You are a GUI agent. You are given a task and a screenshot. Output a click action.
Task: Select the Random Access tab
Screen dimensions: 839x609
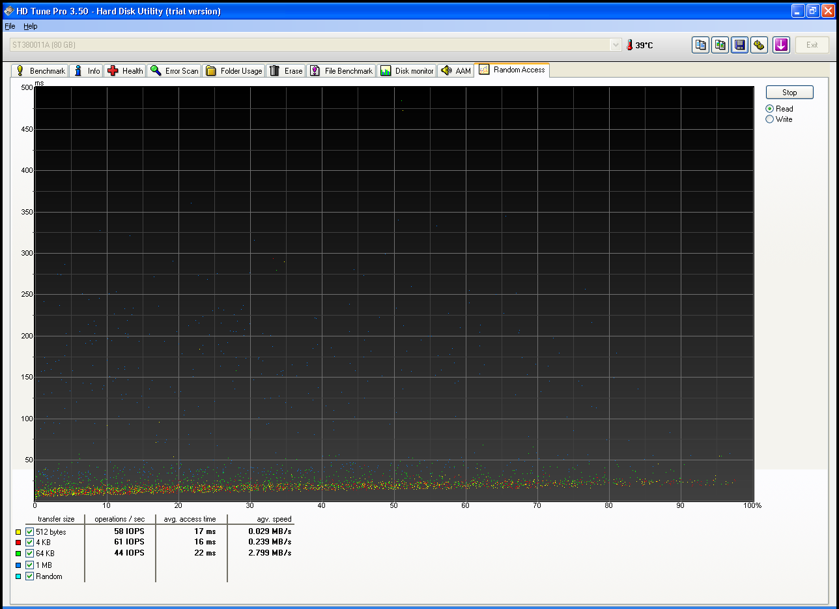[512, 70]
